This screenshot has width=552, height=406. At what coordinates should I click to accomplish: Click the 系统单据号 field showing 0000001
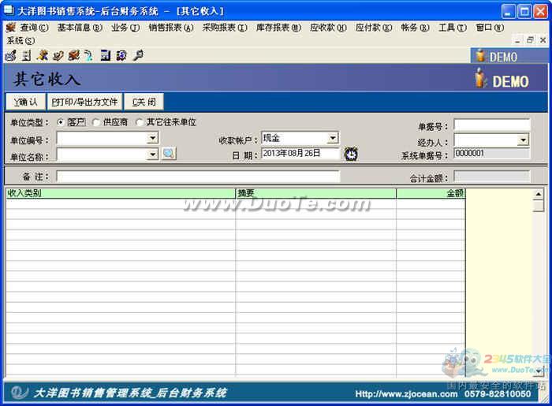click(x=492, y=154)
